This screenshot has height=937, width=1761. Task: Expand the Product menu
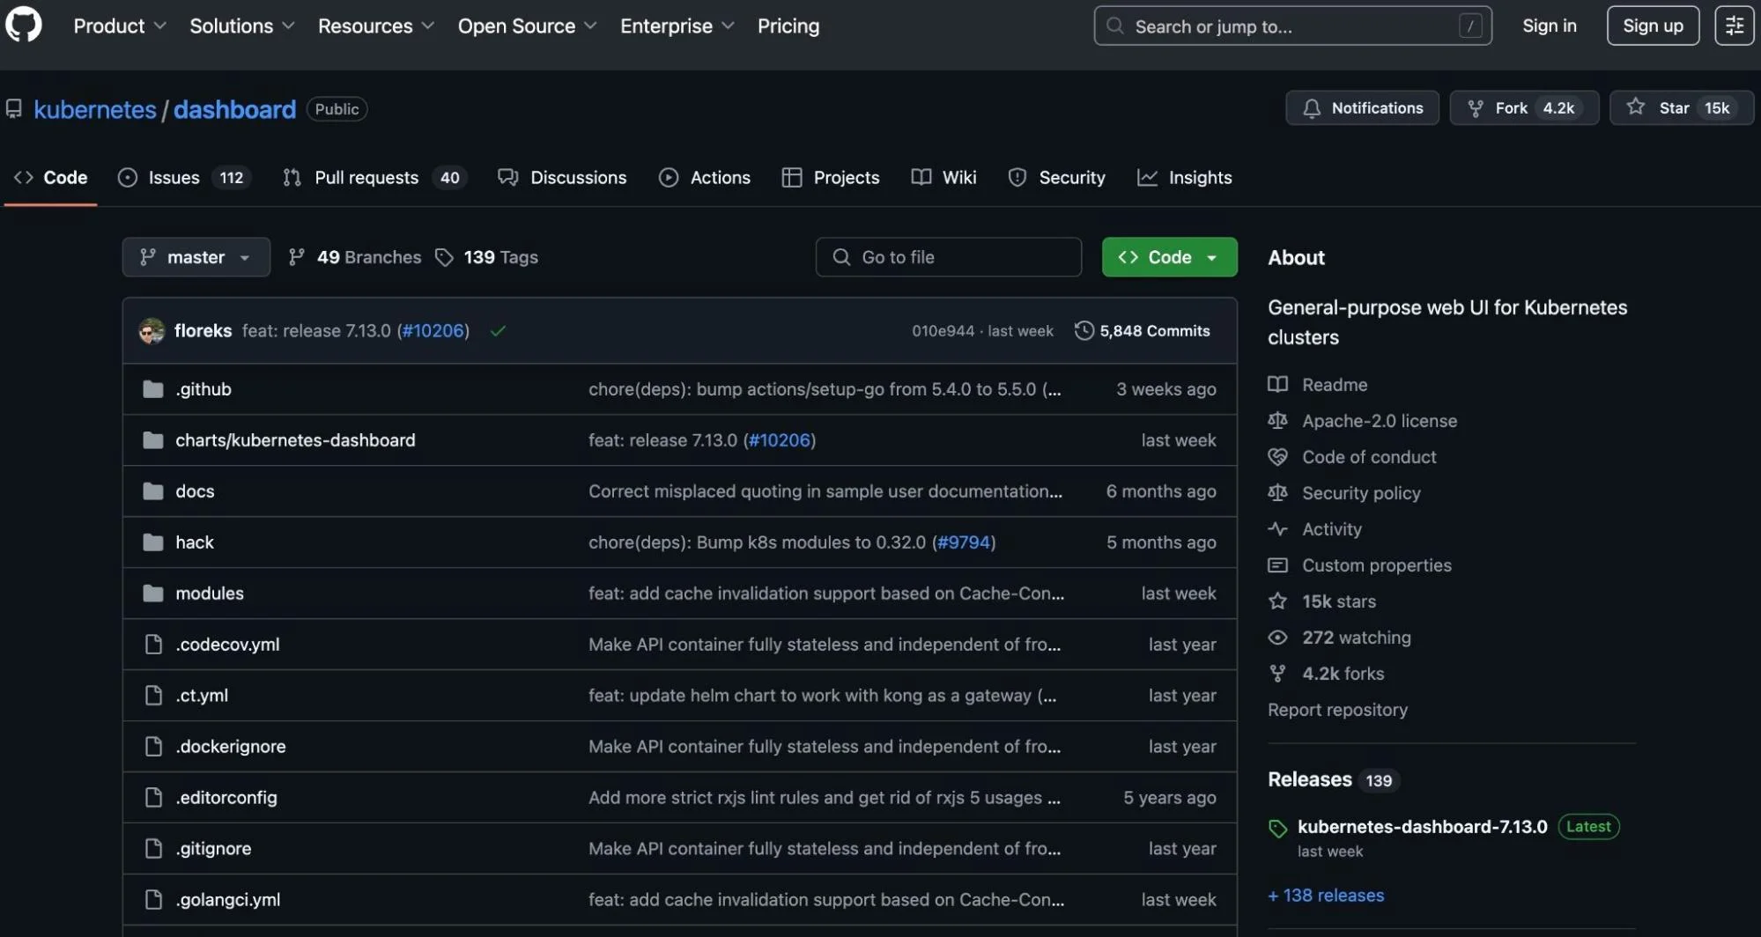pos(120,26)
